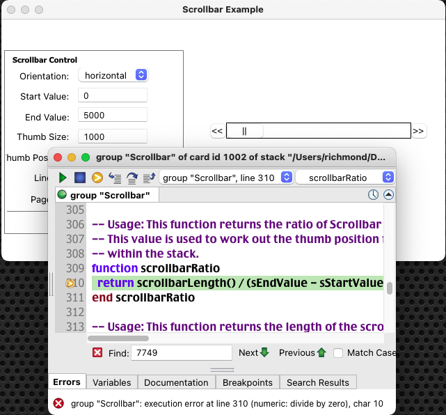Viewport: 446px width, 415px height.
Task: Click the orange Show Next debugger icon
Action: [x=97, y=178]
